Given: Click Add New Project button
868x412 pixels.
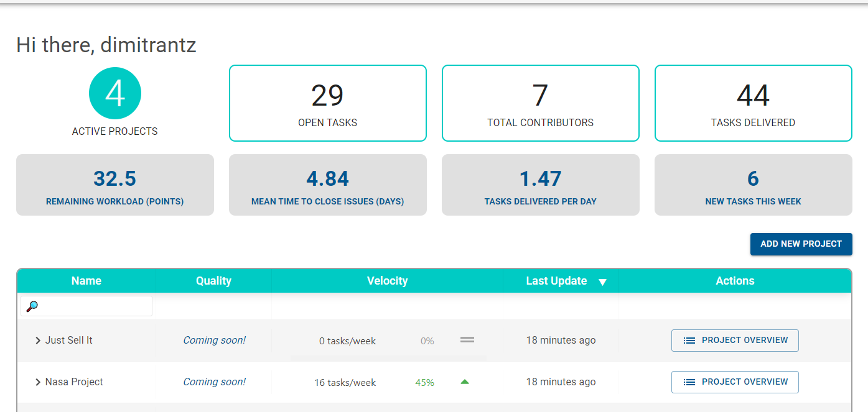Looking at the screenshot, I should (801, 244).
